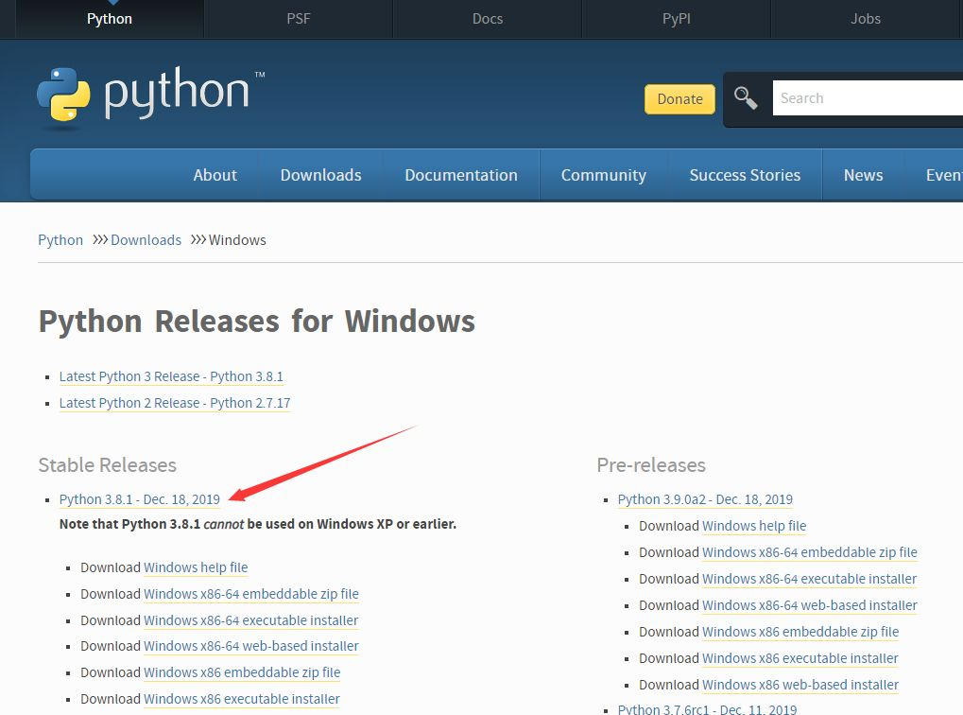Download pre-release Windows x86-64 embeddable zip file

pos(810,552)
